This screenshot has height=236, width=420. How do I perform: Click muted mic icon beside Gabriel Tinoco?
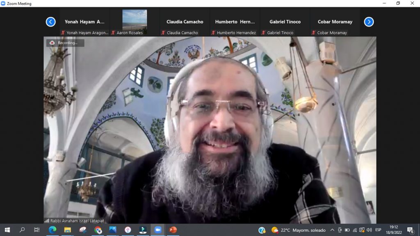pos(264,33)
